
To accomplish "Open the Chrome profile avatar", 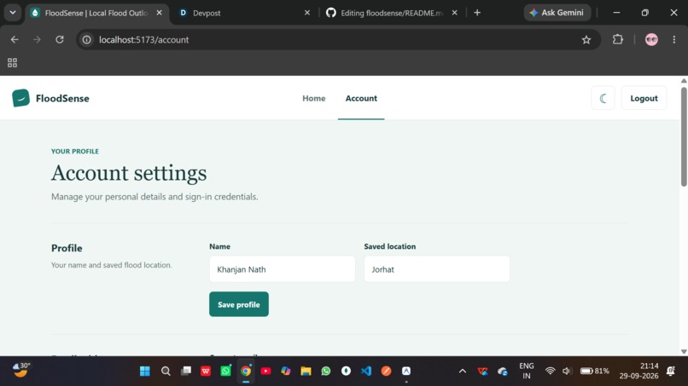I will tap(651, 39).
